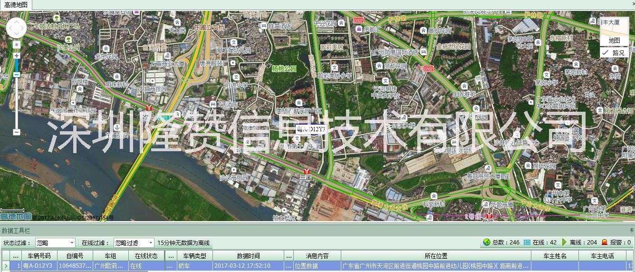Pan the map right with compass arrow
Screen dimensions: 635x272
tap(23, 29)
